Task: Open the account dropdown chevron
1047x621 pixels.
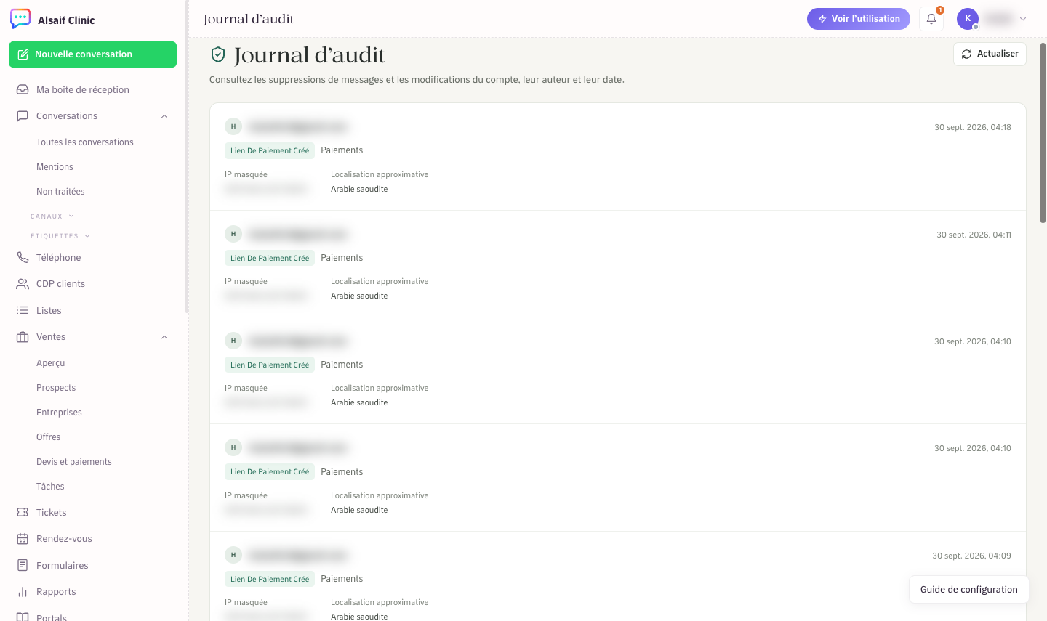Action: click(1023, 19)
